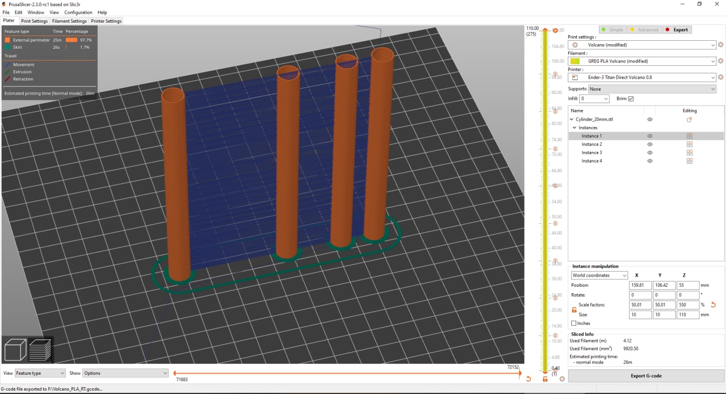
Task: Open the Configuration menu
Action: click(78, 12)
